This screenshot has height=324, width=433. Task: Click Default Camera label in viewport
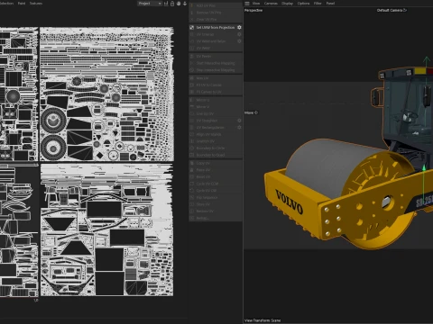click(x=390, y=10)
